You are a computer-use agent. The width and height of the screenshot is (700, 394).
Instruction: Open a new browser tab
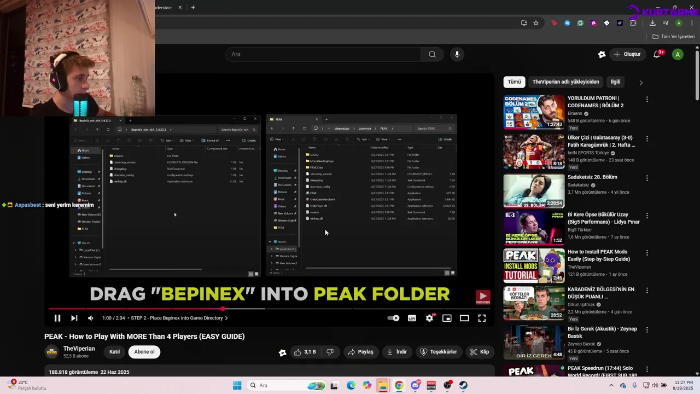(x=193, y=7)
